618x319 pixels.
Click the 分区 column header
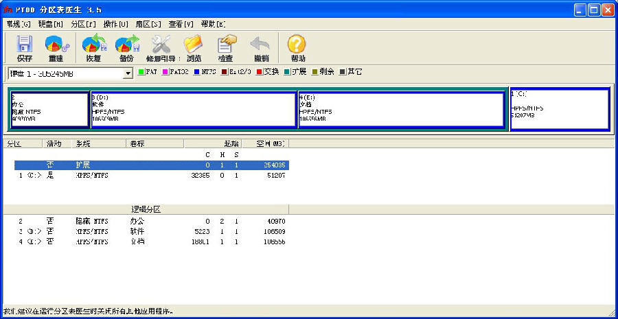point(23,144)
